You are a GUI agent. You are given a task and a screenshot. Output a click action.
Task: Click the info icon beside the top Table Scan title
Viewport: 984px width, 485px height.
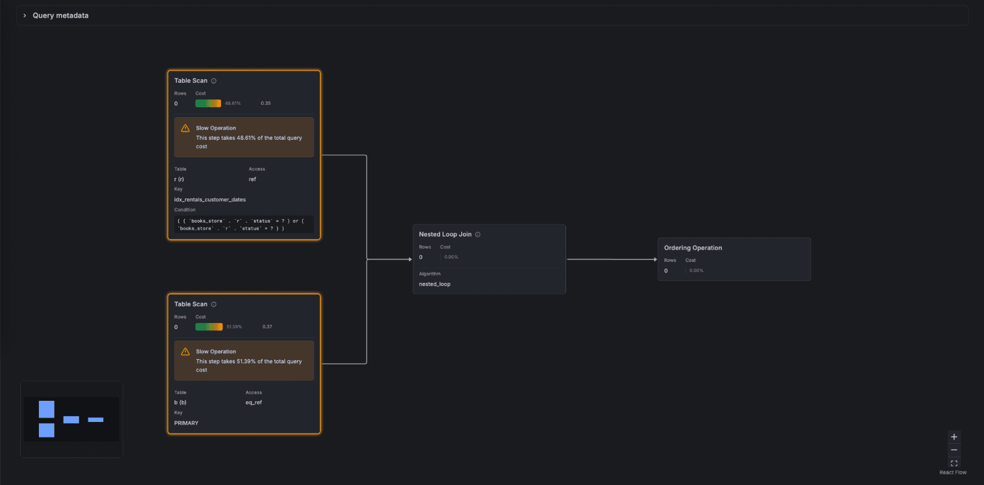214,80
